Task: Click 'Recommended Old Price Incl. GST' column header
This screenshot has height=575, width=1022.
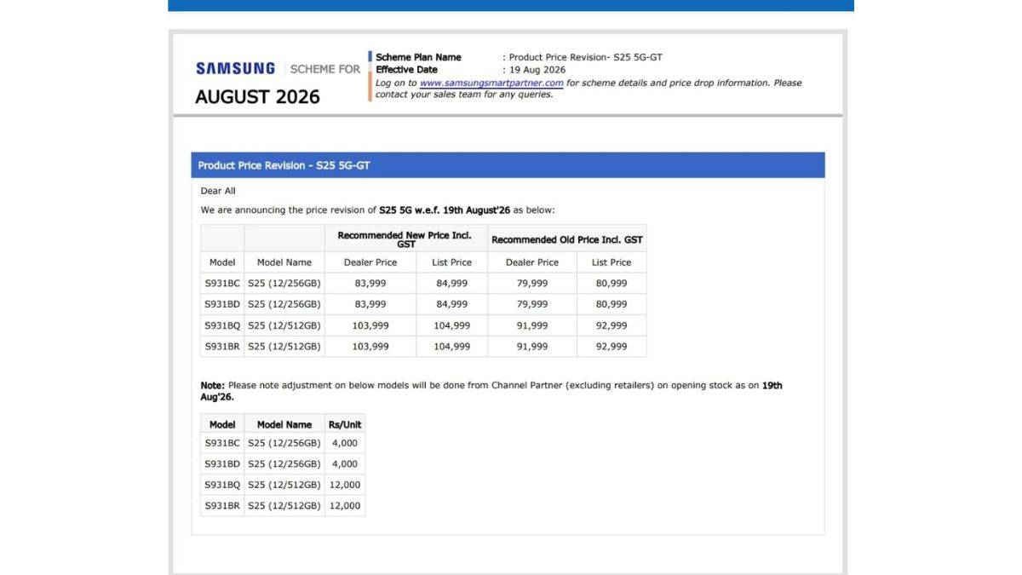Action: click(x=567, y=239)
